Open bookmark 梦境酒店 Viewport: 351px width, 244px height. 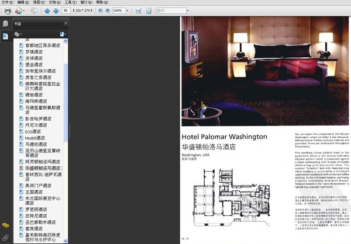34,52
